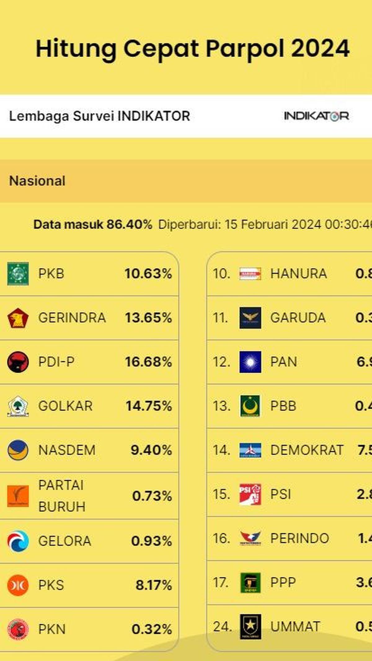Click the PKS orange circle logo
Screen dimensions: 372x661
(18, 585)
